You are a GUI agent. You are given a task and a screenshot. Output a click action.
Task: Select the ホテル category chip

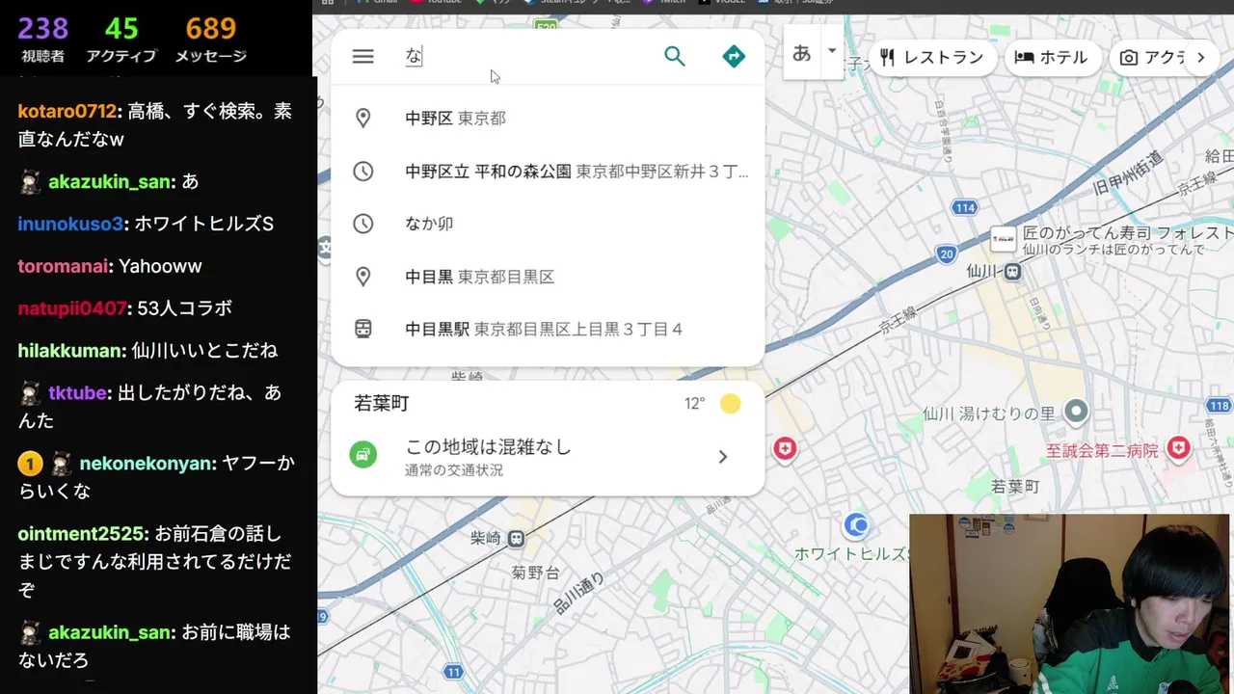(1052, 58)
